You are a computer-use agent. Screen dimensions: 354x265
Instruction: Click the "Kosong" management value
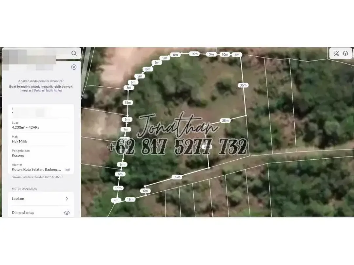pyautogui.click(x=18, y=155)
